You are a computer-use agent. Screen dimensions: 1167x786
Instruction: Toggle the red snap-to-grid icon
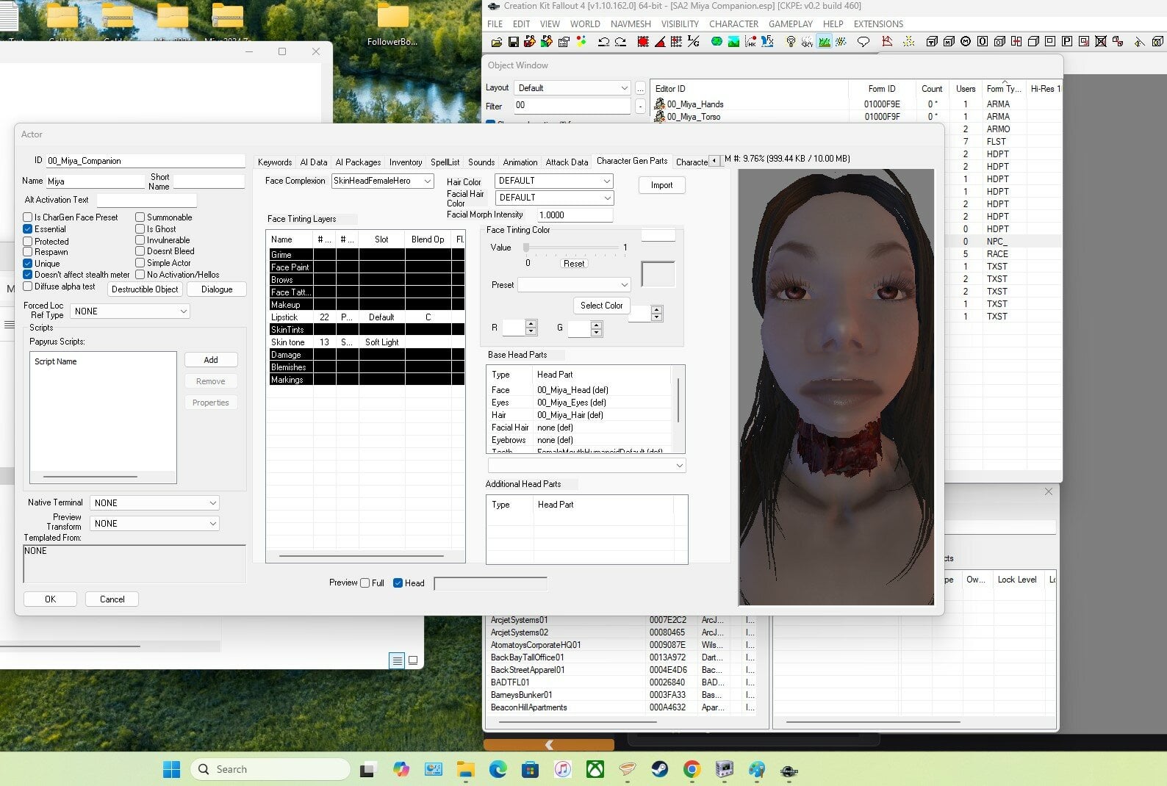[643, 42]
